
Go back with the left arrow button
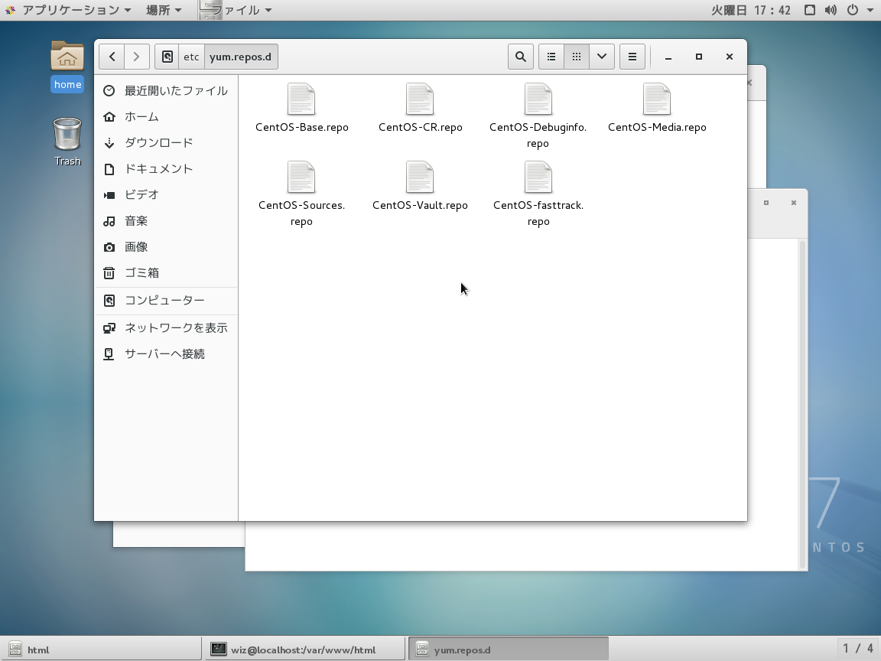tap(112, 57)
